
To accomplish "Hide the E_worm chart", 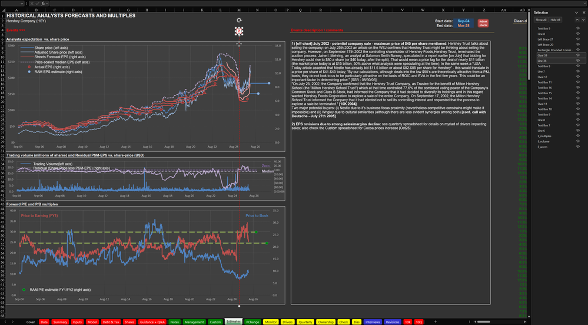I will click(x=577, y=147).
